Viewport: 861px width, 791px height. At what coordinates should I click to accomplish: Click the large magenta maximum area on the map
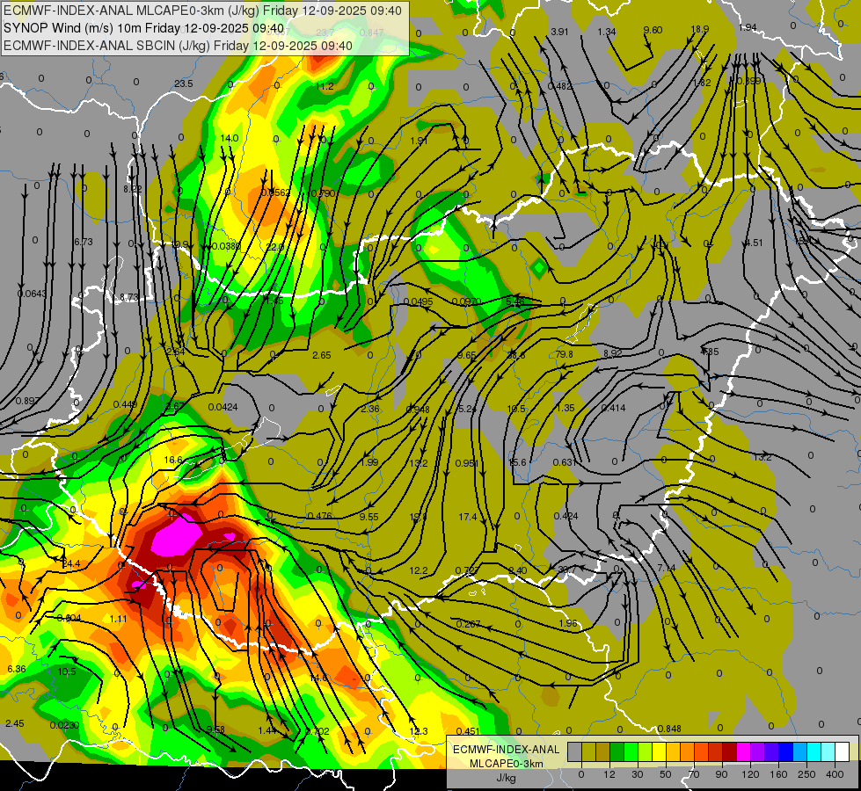pos(175,537)
